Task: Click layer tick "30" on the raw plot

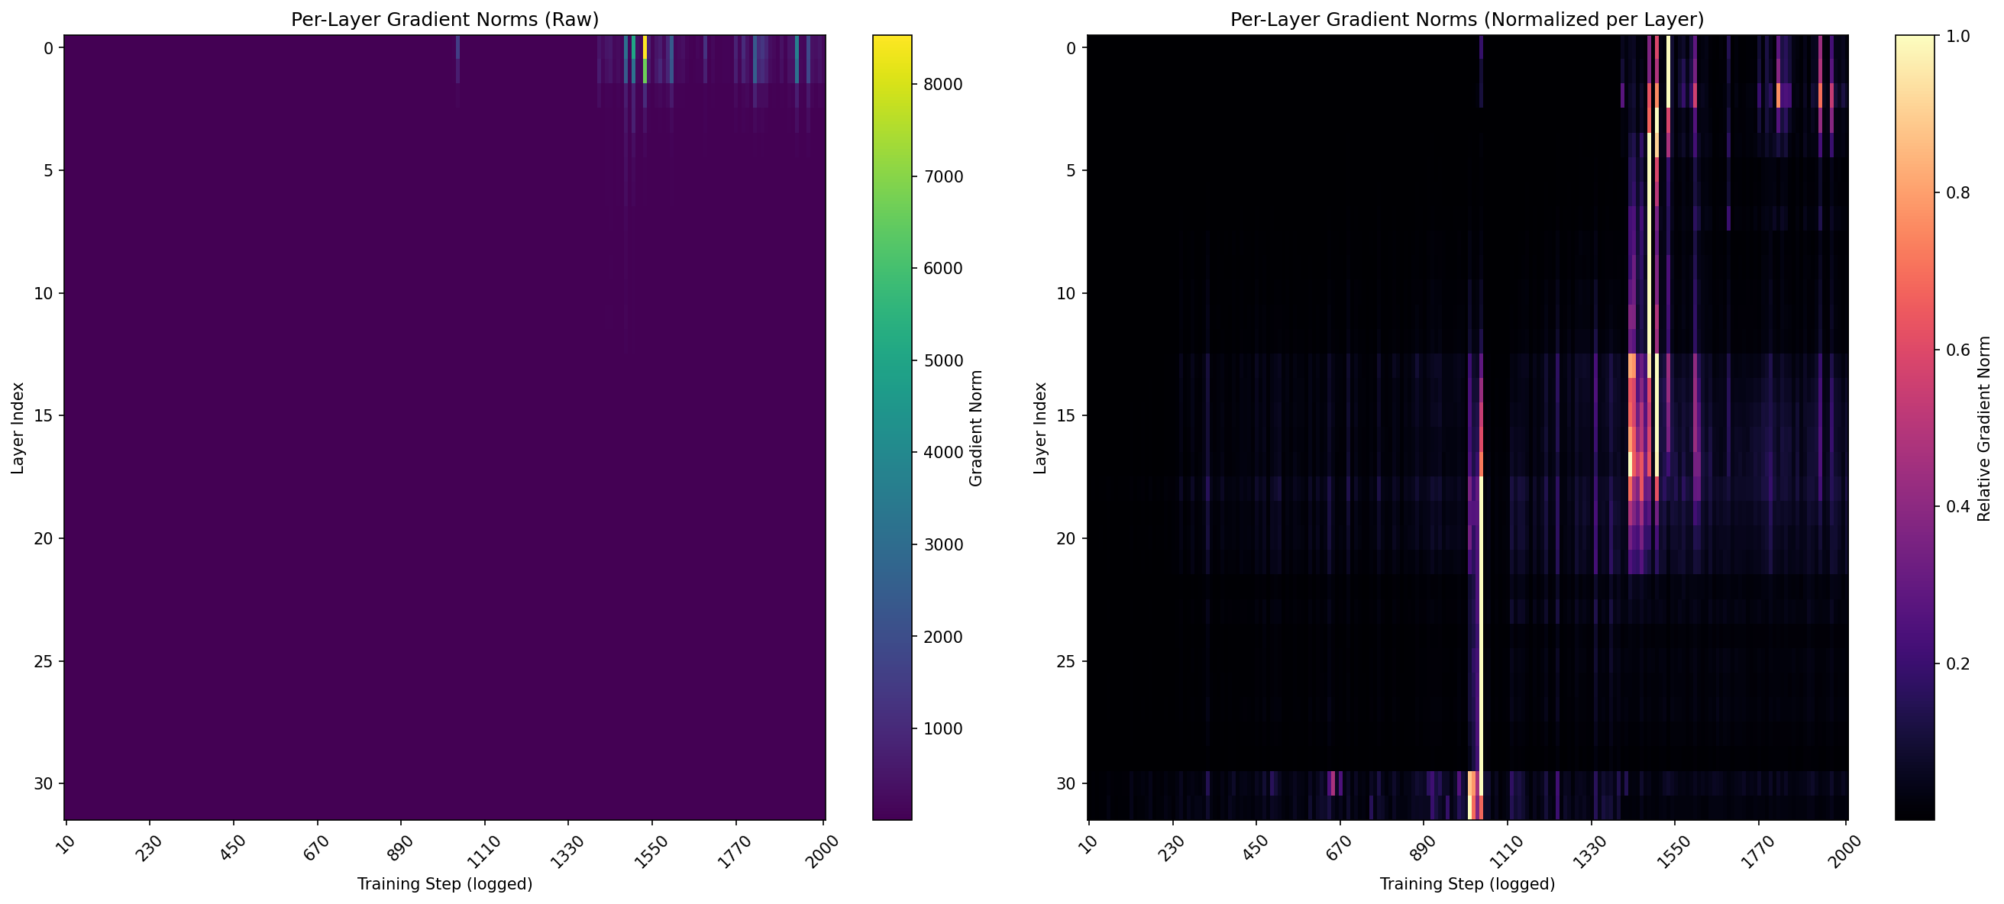Action: click(44, 783)
